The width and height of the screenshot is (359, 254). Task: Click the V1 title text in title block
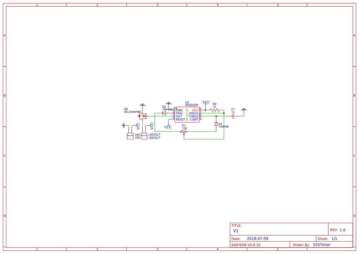235,231
